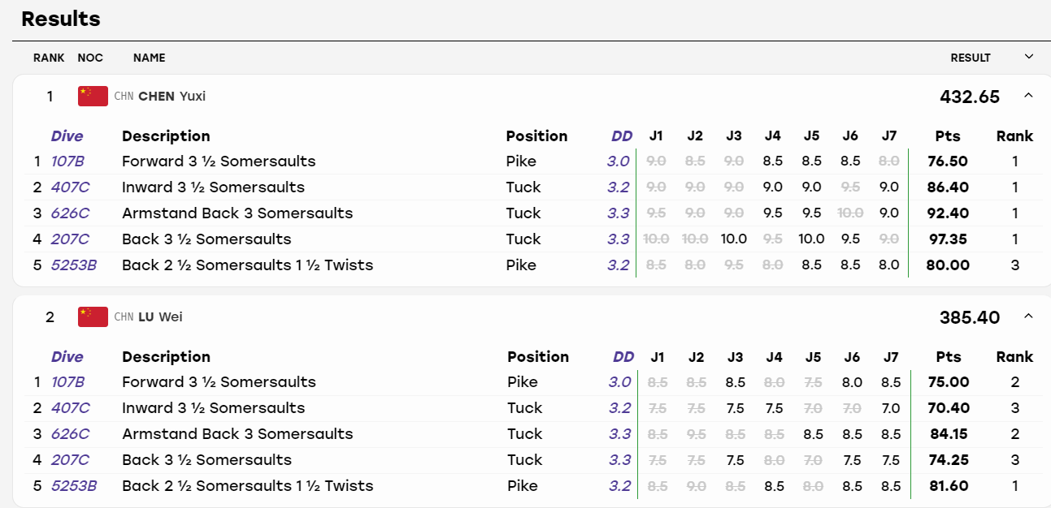This screenshot has width=1051, height=508.
Task: Open the RESULT column dropdown arrow
Action: (x=1029, y=57)
